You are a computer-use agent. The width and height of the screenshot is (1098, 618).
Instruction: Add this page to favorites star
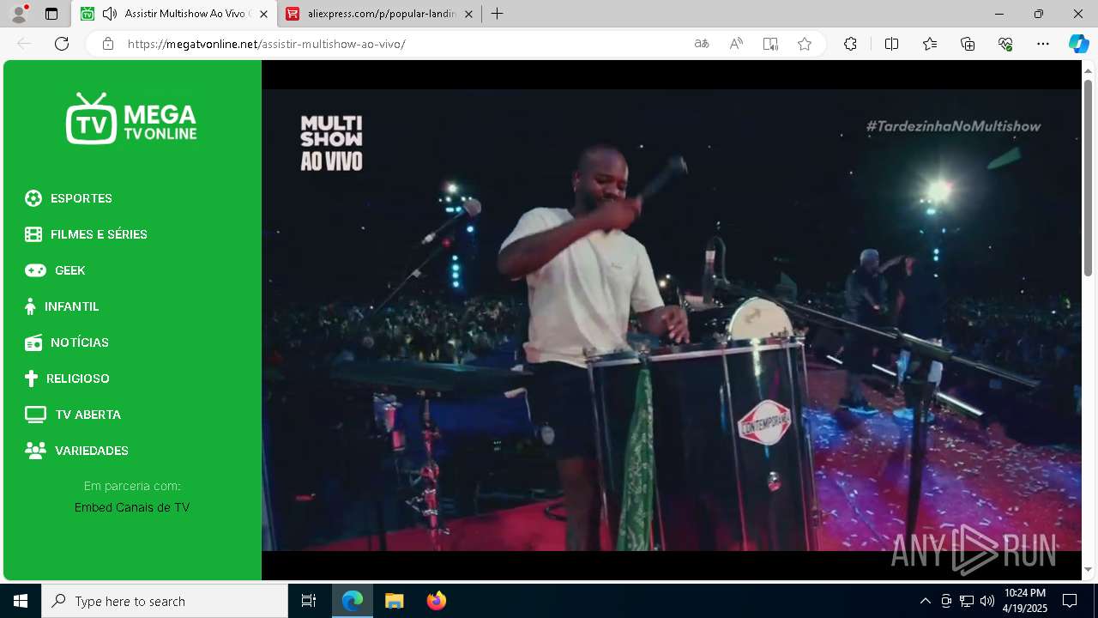coord(805,44)
